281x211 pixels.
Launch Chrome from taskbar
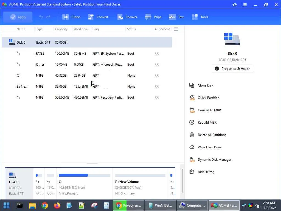tap(45, 206)
